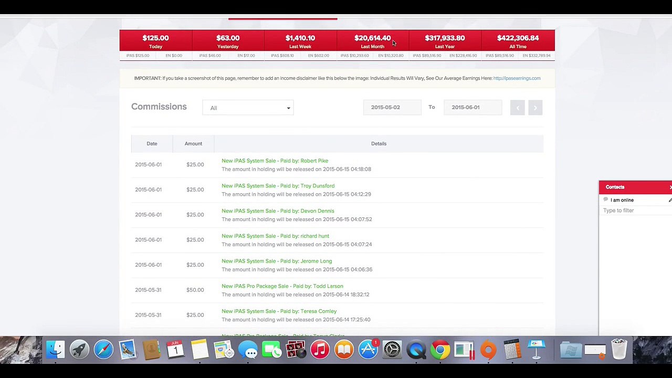
Task: Open sale paid by richard hunt
Action: 275,236
